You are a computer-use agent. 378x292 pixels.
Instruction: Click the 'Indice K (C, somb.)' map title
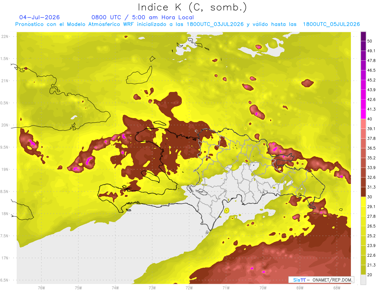(192, 7)
